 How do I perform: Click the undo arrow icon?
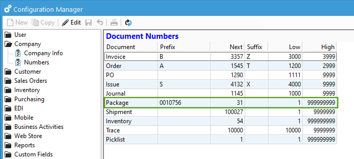coord(99,22)
